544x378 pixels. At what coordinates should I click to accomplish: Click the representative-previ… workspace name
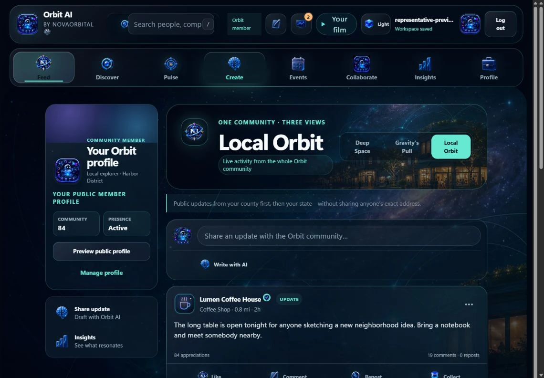[424, 20]
